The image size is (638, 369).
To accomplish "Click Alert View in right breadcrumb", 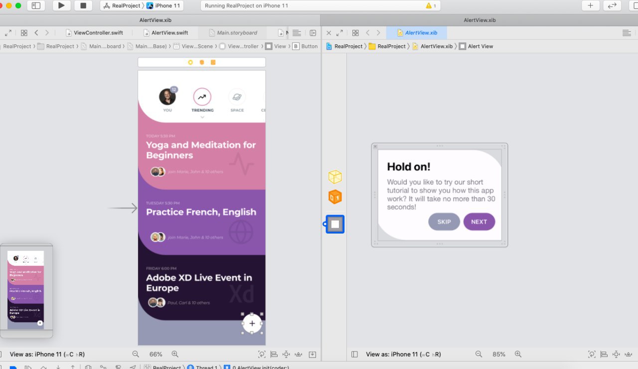I will [476, 46].
